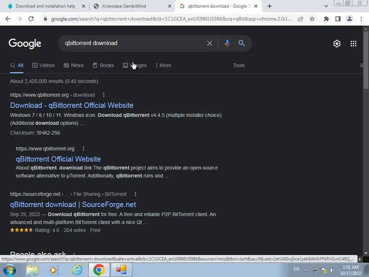Open a new browser tab
This screenshot has height=277, width=369.
270,6
